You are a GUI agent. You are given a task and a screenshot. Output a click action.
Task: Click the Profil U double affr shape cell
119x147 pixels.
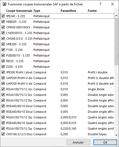point(101,78)
